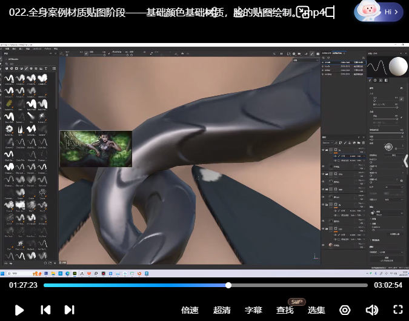Image resolution: width=409 pixels, height=321 pixels.
Task: Click the material sphere preview thumbnail
Action: click(x=397, y=66)
